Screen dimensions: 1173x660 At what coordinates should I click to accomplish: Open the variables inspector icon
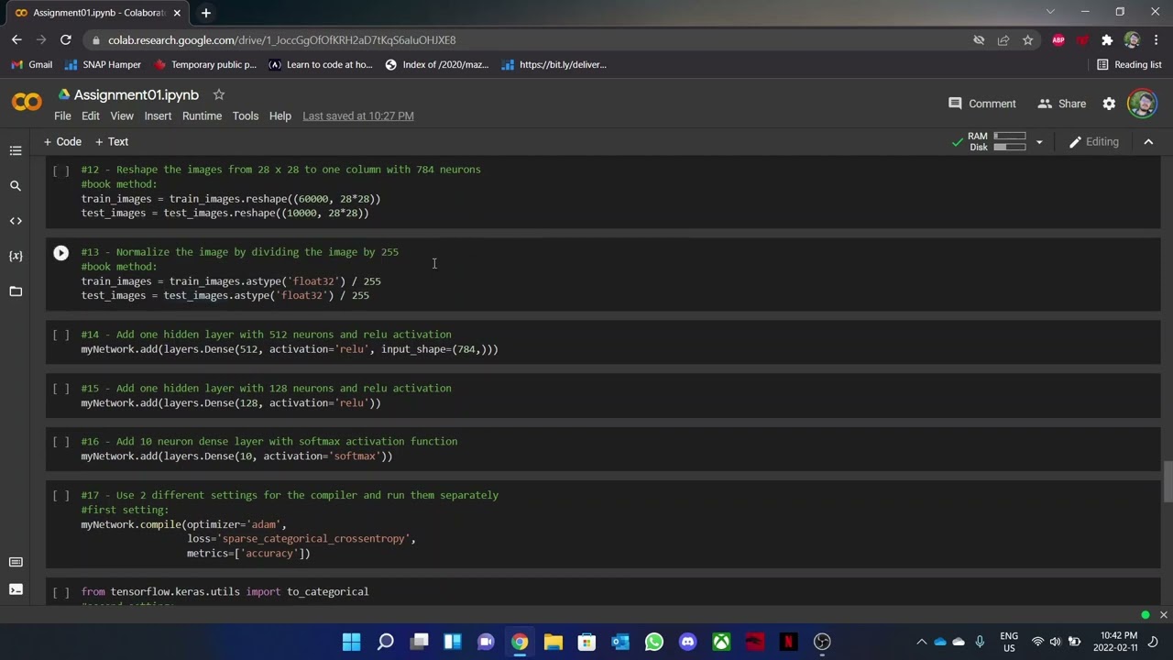tap(16, 256)
